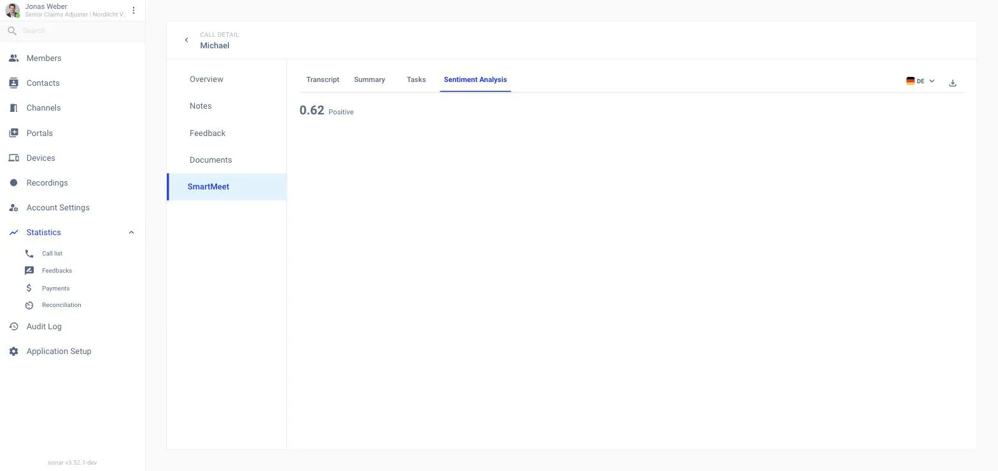The image size is (998, 471).
Task: Go back using the left chevron
Action: tap(186, 40)
